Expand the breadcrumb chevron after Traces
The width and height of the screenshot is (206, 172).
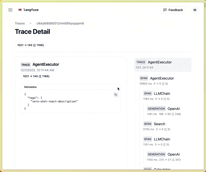(x=31, y=23)
